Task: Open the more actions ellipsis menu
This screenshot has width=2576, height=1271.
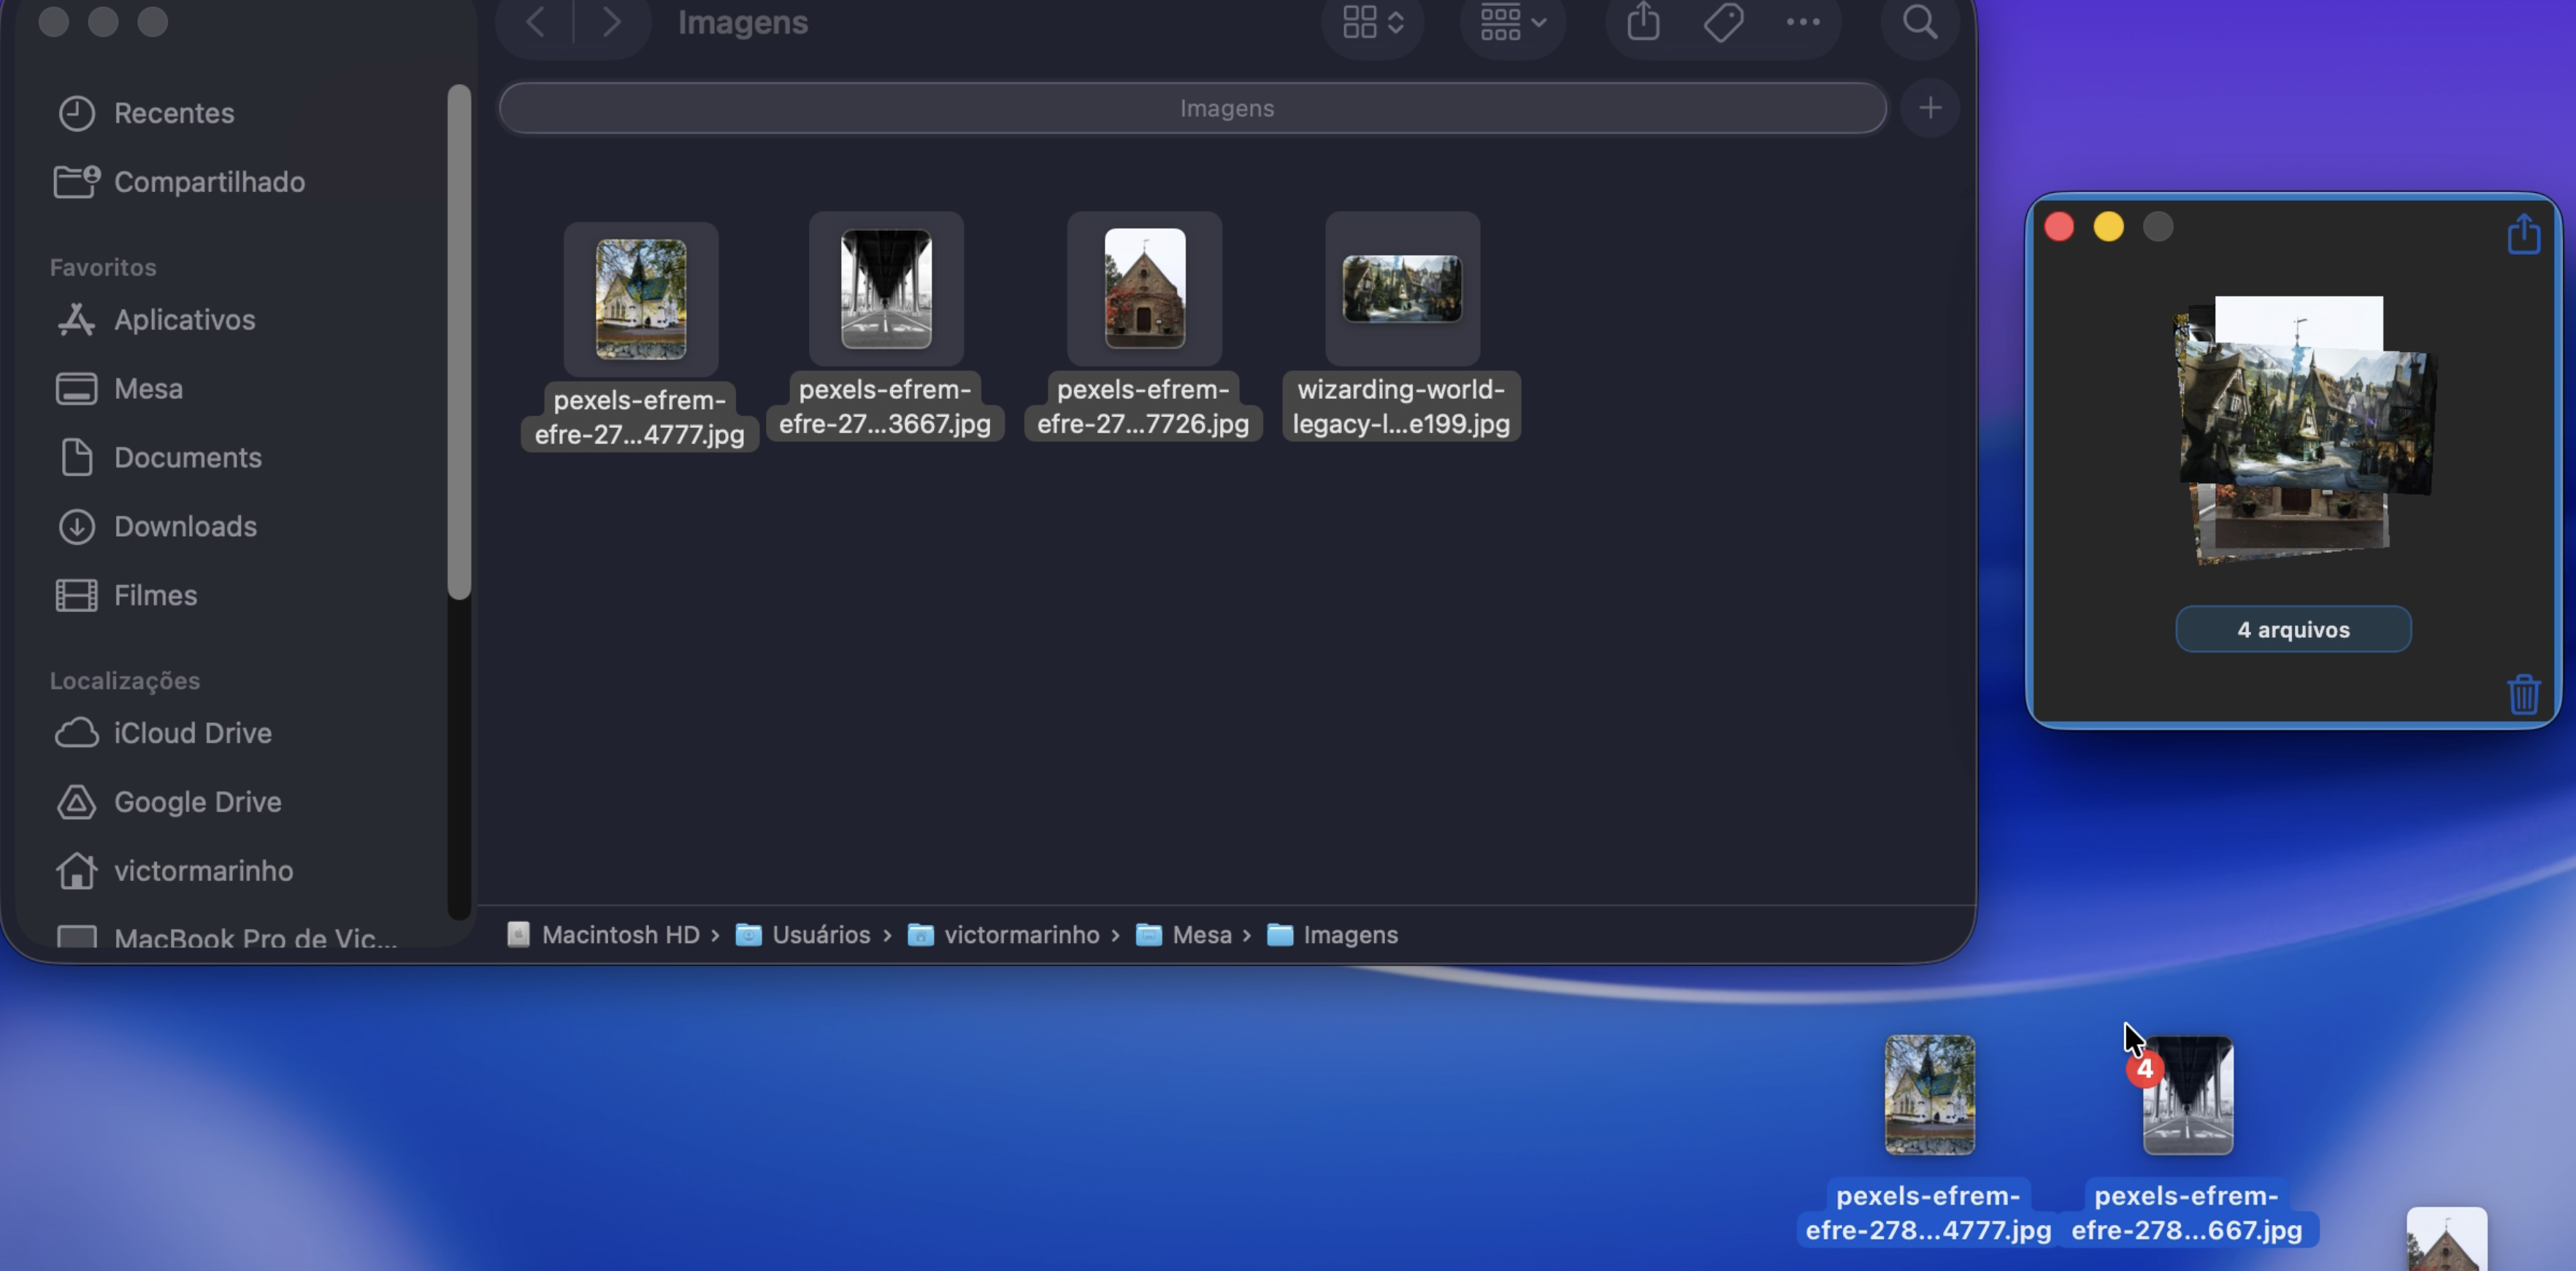Action: coord(1802,22)
